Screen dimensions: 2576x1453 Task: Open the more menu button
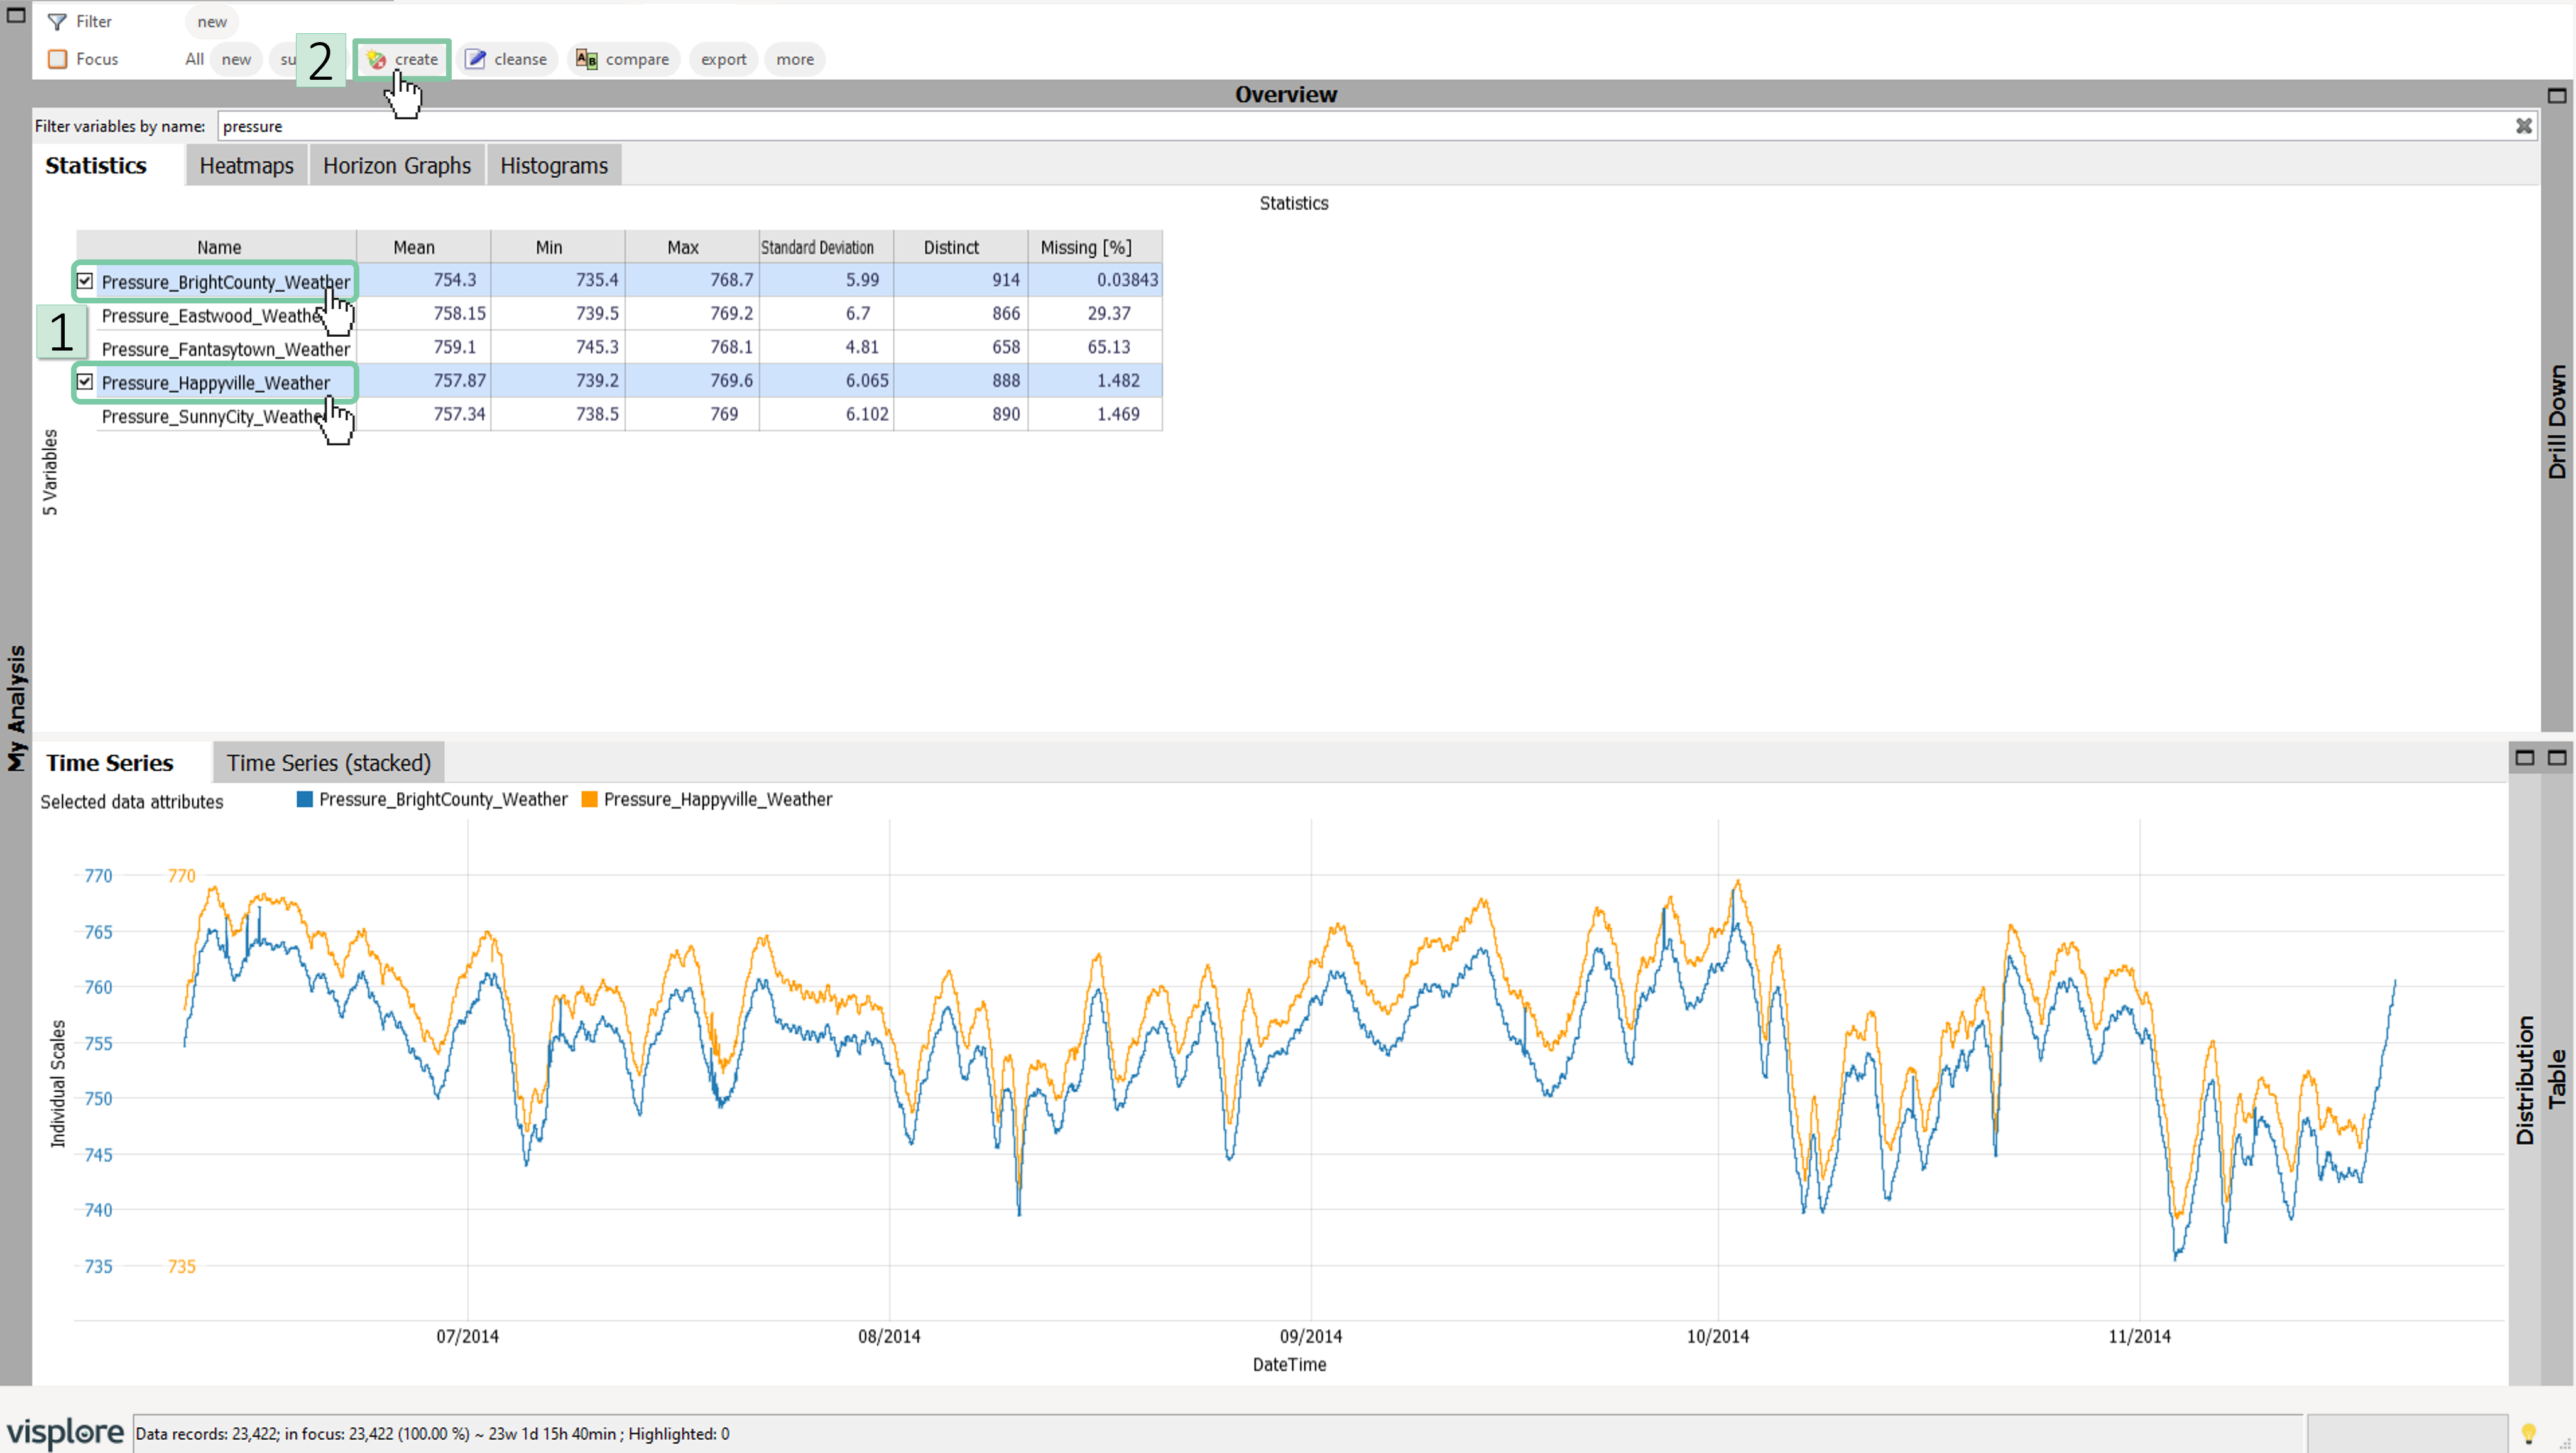795,59
